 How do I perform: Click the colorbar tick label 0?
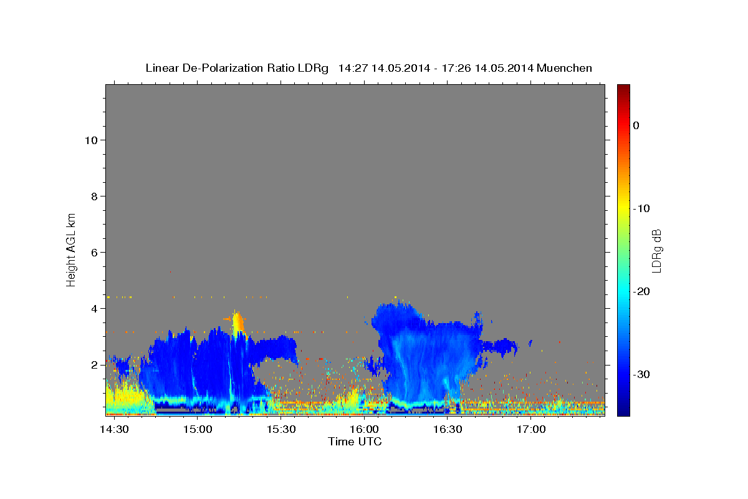pos(636,125)
